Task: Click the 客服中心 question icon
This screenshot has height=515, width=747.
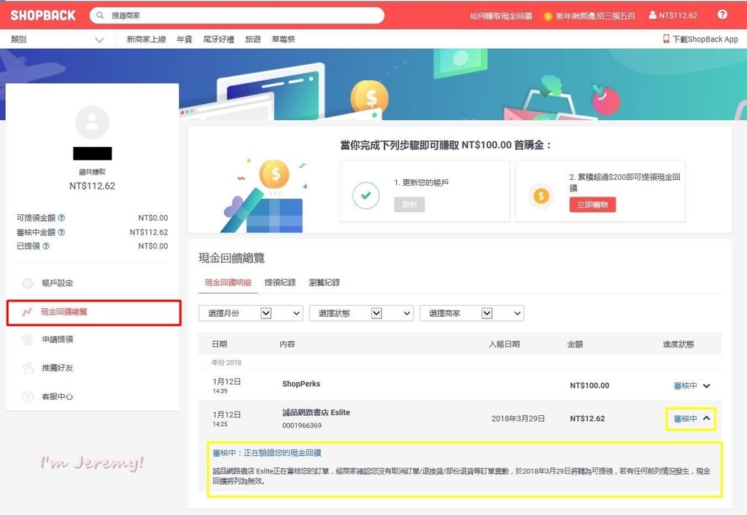Action: (x=28, y=396)
